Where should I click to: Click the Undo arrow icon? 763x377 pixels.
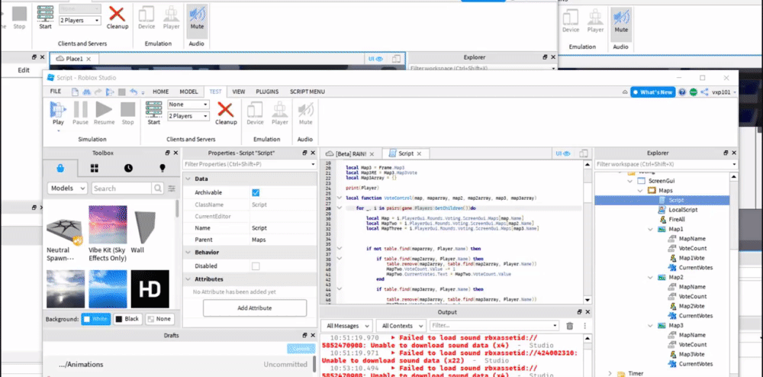(134, 92)
